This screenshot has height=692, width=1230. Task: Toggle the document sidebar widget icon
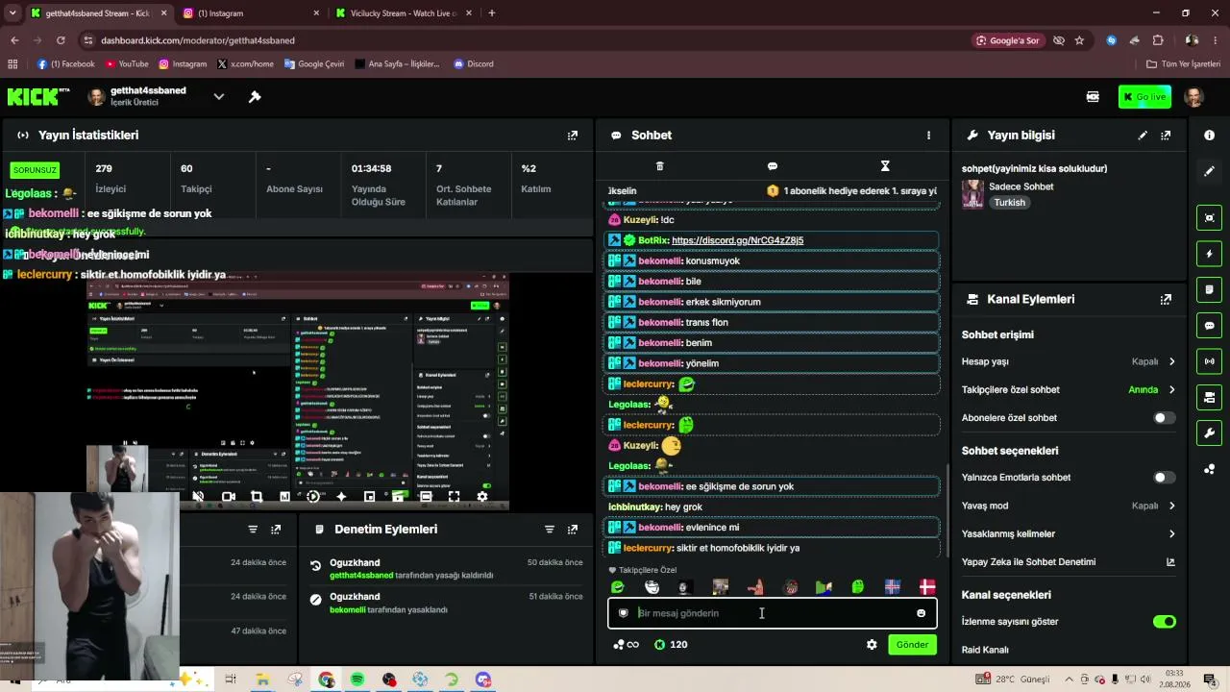tap(1209, 289)
